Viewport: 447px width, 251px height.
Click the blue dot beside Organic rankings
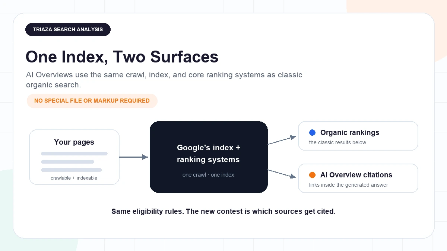tap(313, 132)
